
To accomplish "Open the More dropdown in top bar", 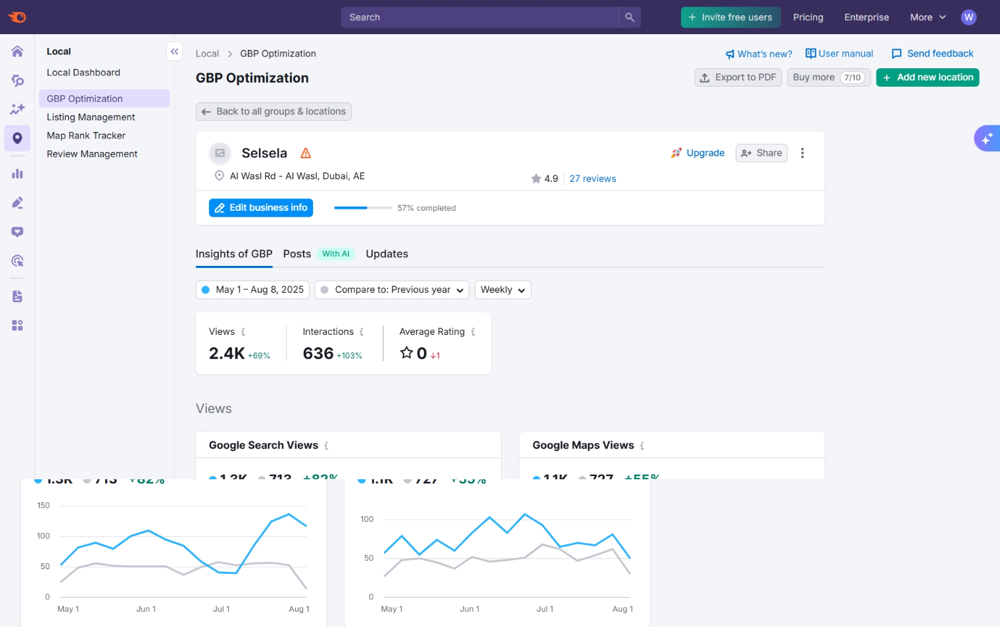I will coord(927,17).
